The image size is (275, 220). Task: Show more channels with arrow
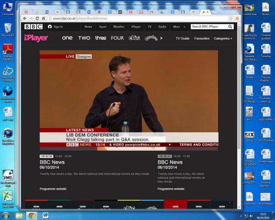pos(161,38)
